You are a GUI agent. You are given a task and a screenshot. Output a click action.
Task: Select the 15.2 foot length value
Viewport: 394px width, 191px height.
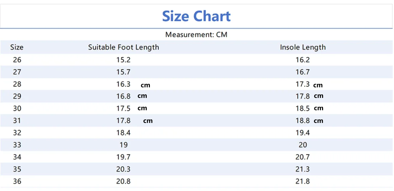pos(123,60)
